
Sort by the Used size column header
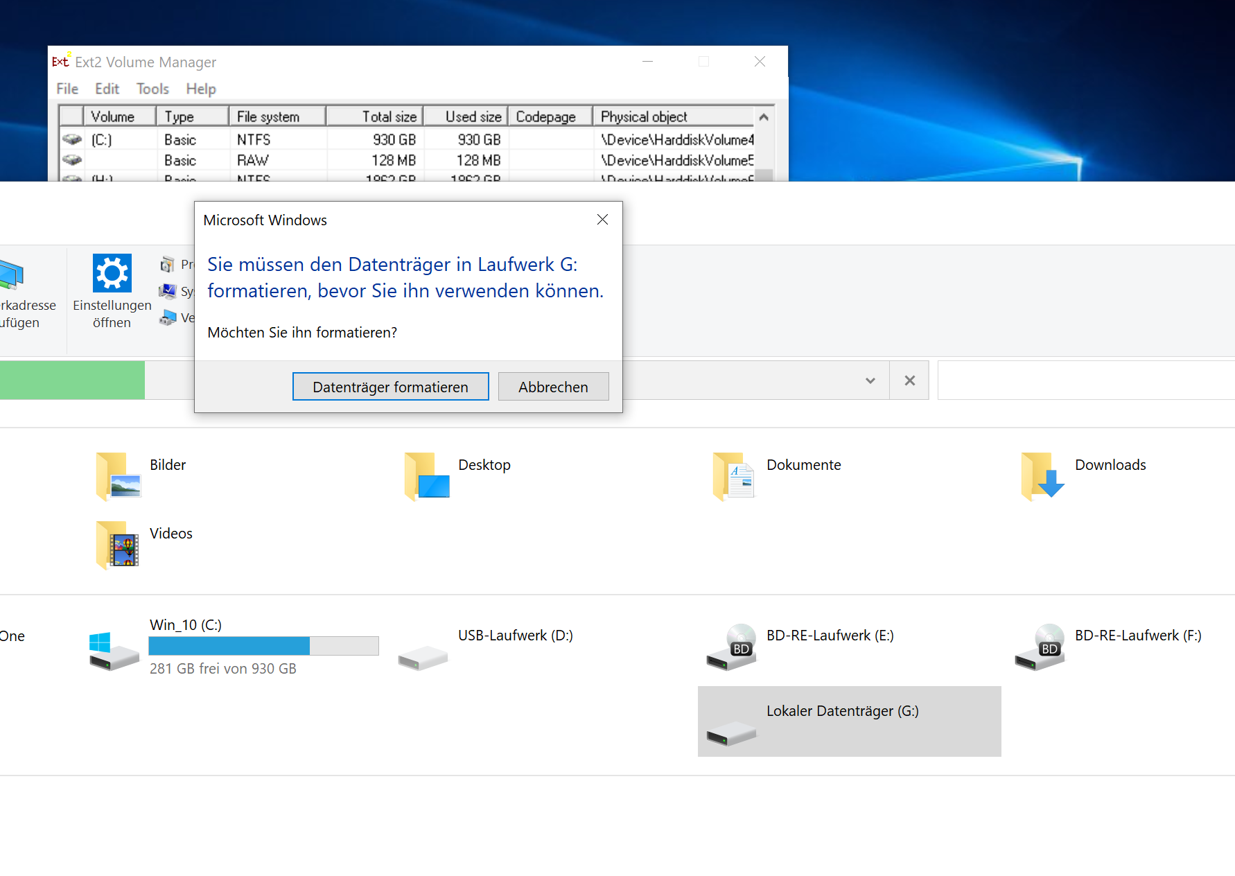[466, 116]
